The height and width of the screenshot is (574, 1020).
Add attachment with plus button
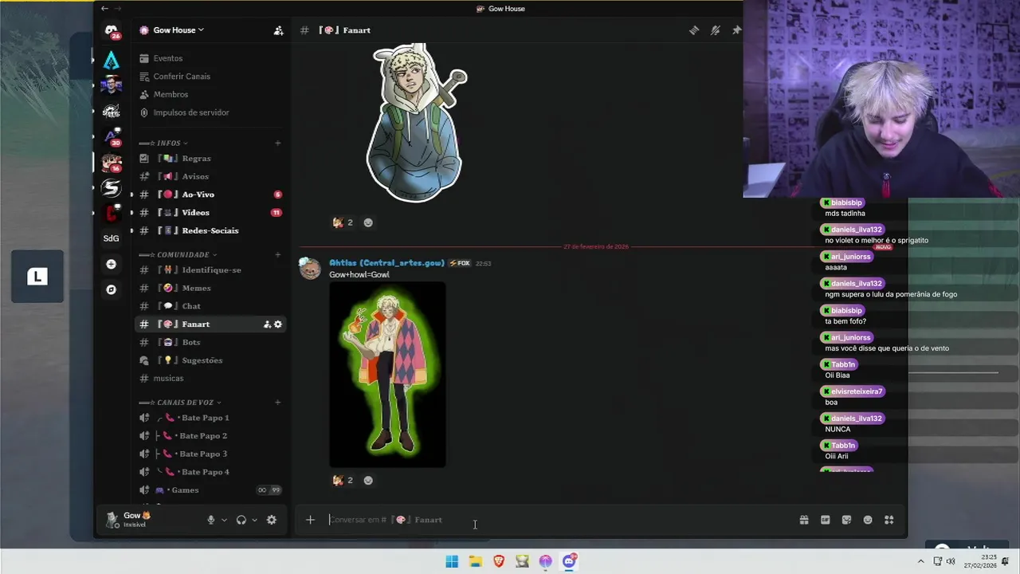click(310, 520)
